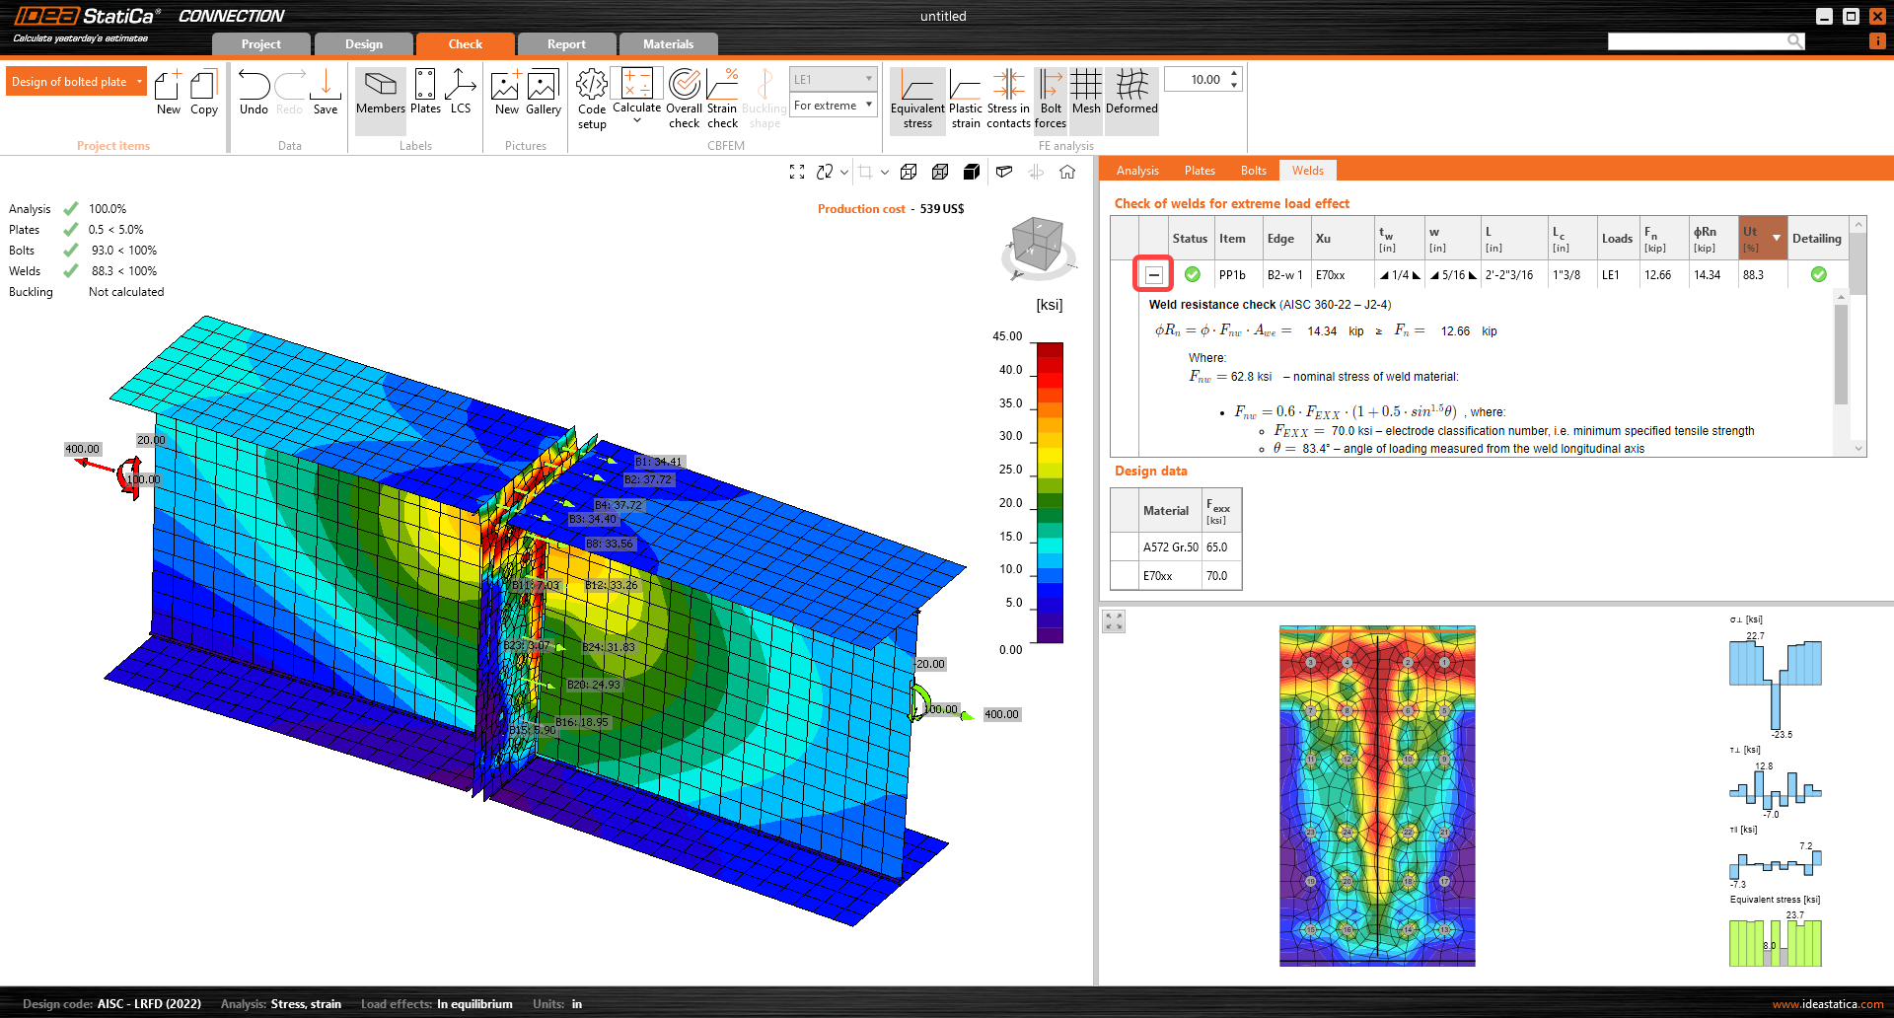Viewport: 1894px width, 1018px height.
Task: Run the Overall check
Action: coord(684,99)
